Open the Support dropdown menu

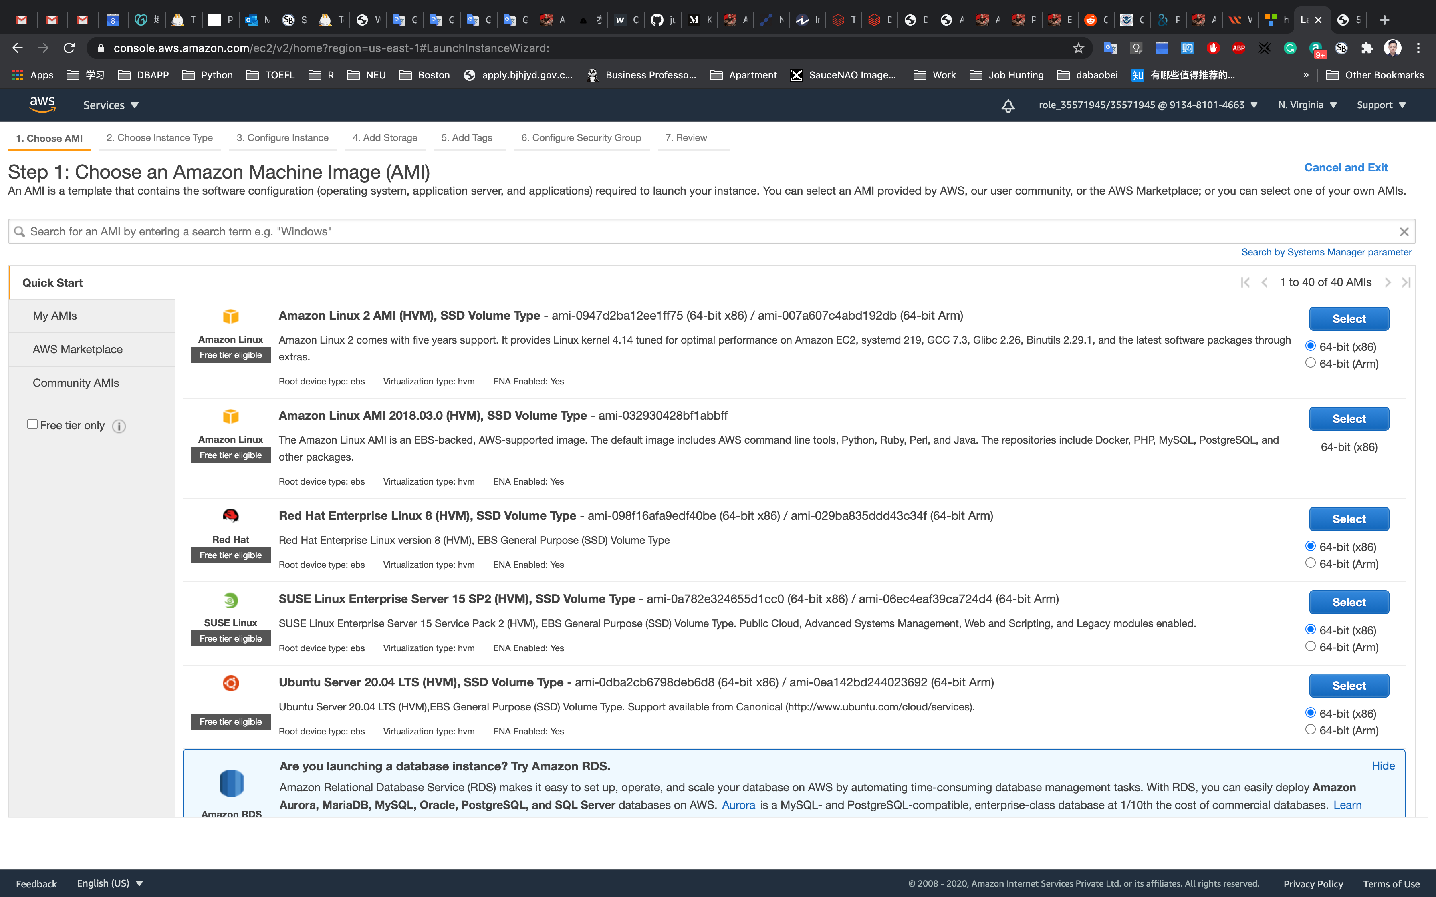click(x=1381, y=105)
